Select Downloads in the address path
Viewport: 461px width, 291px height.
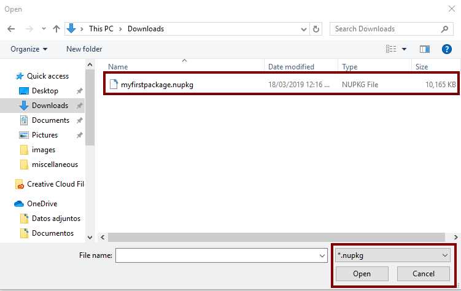click(x=145, y=29)
